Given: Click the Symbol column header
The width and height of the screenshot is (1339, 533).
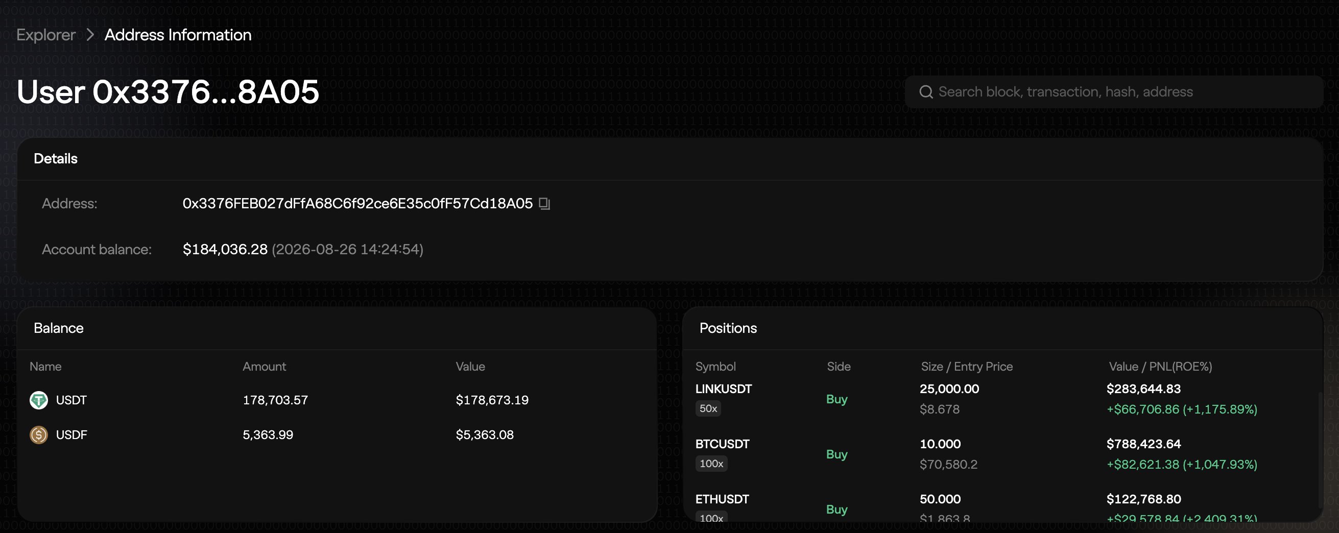Looking at the screenshot, I should tap(715, 367).
